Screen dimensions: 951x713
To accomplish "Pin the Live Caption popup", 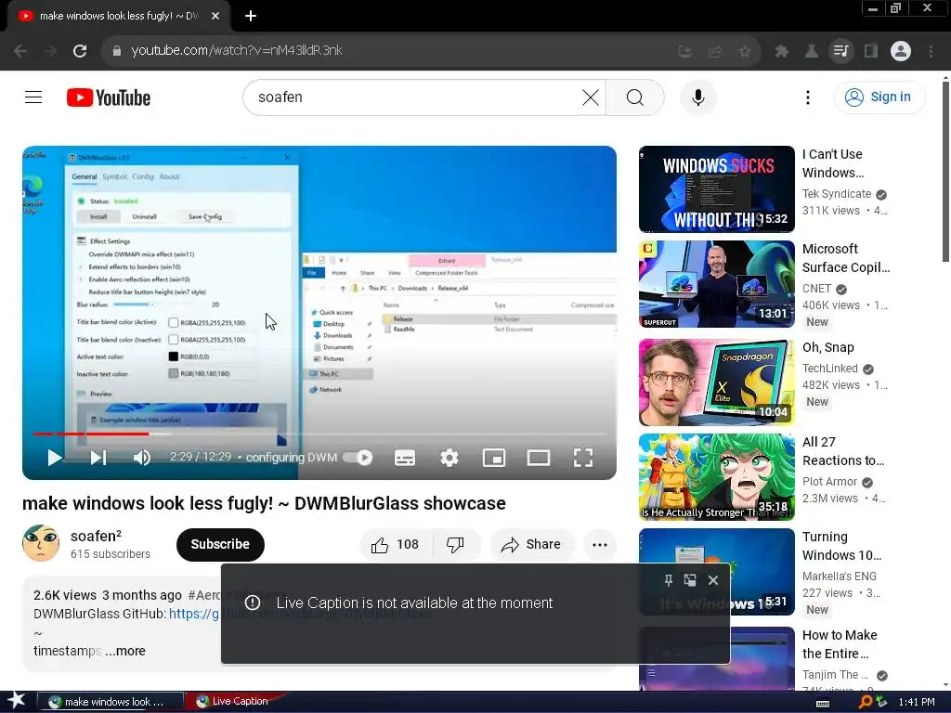I will tap(669, 580).
